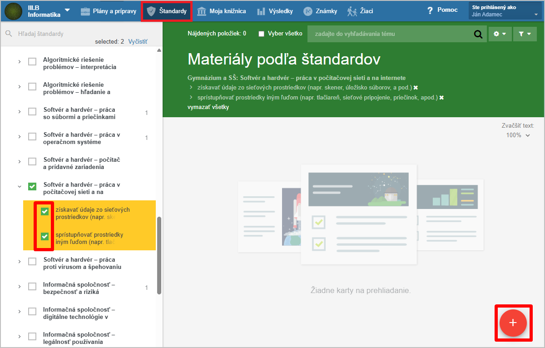The width and height of the screenshot is (545, 348).
Task: Expand 'Softvér a hardvér – práca so súbormi'
Action: click(x=20, y=112)
